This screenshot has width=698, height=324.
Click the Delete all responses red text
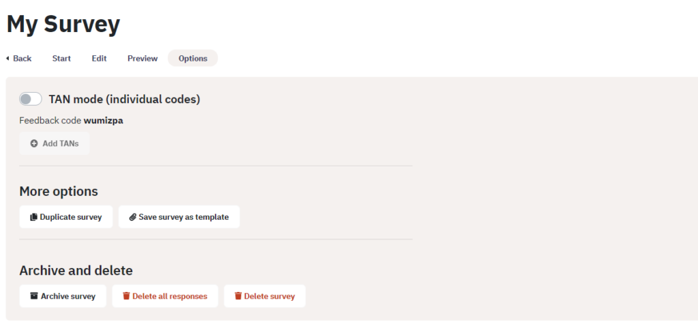tap(170, 296)
